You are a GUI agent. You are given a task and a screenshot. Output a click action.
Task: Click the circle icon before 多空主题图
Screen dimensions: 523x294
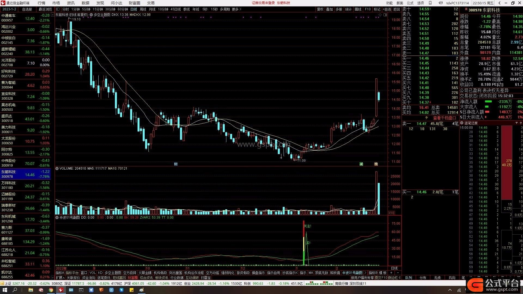click(91, 15)
